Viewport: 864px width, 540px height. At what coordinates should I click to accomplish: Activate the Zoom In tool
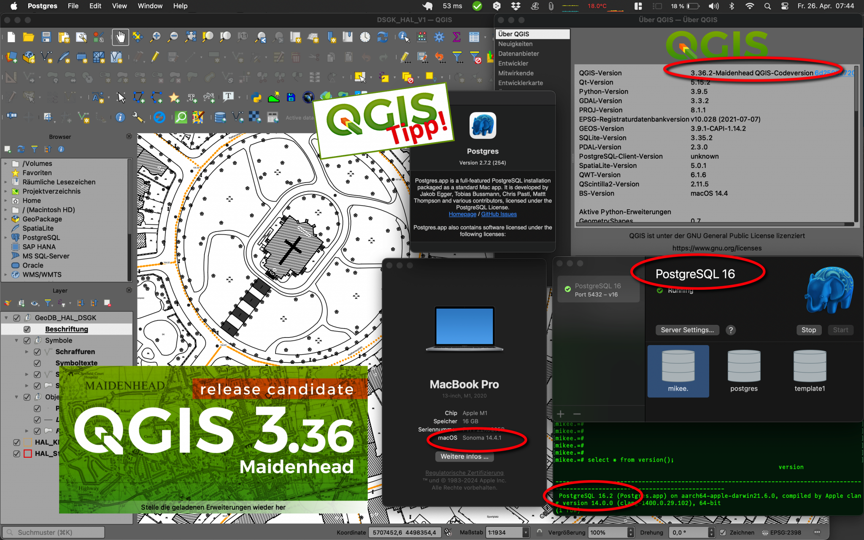point(155,37)
